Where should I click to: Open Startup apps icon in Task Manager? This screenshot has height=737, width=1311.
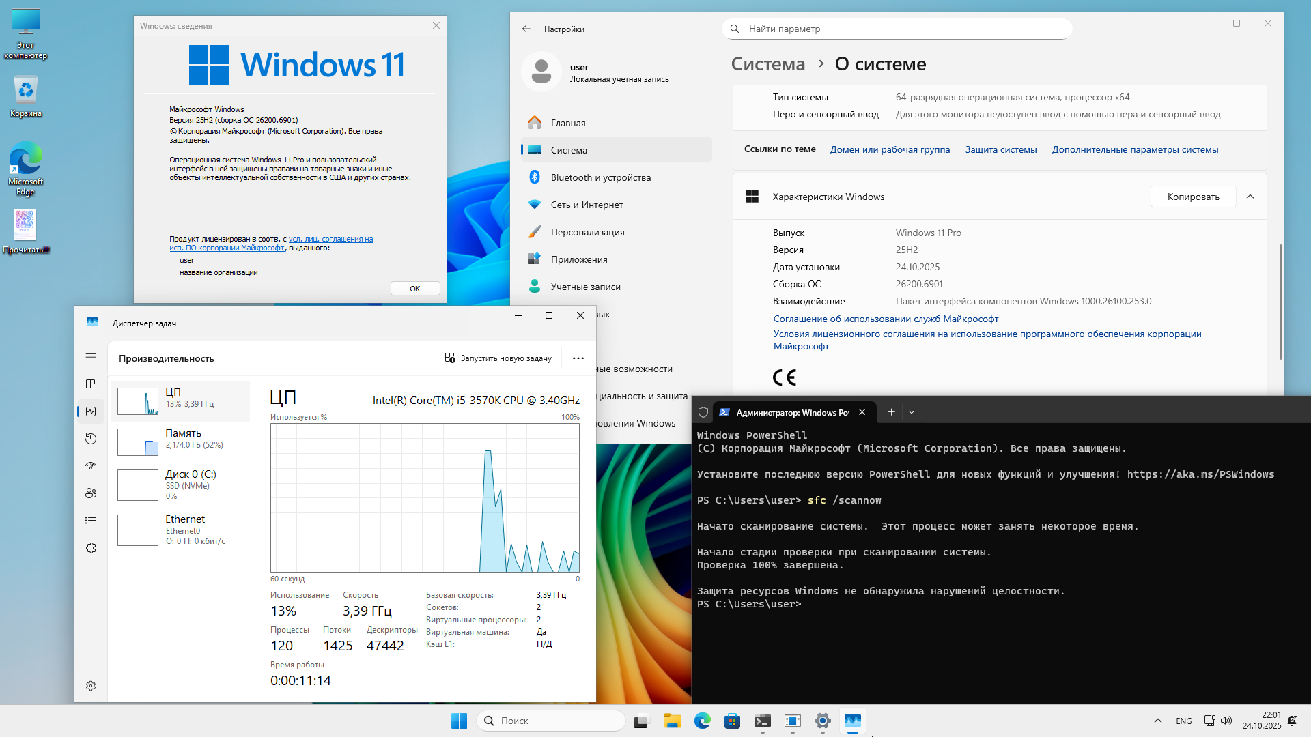(91, 466)
